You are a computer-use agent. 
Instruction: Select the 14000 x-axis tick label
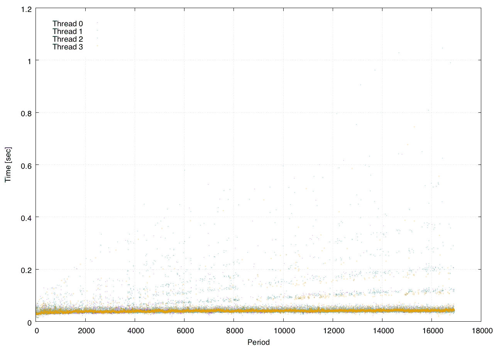coord(382,330)
